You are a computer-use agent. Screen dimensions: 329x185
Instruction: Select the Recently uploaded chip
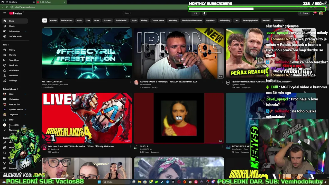coord(250,21)
